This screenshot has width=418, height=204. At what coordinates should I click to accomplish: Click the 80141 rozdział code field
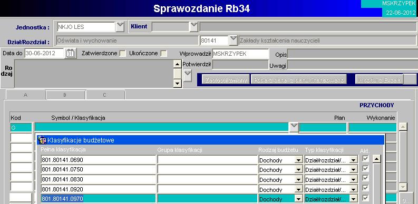(x=215, y=40)
